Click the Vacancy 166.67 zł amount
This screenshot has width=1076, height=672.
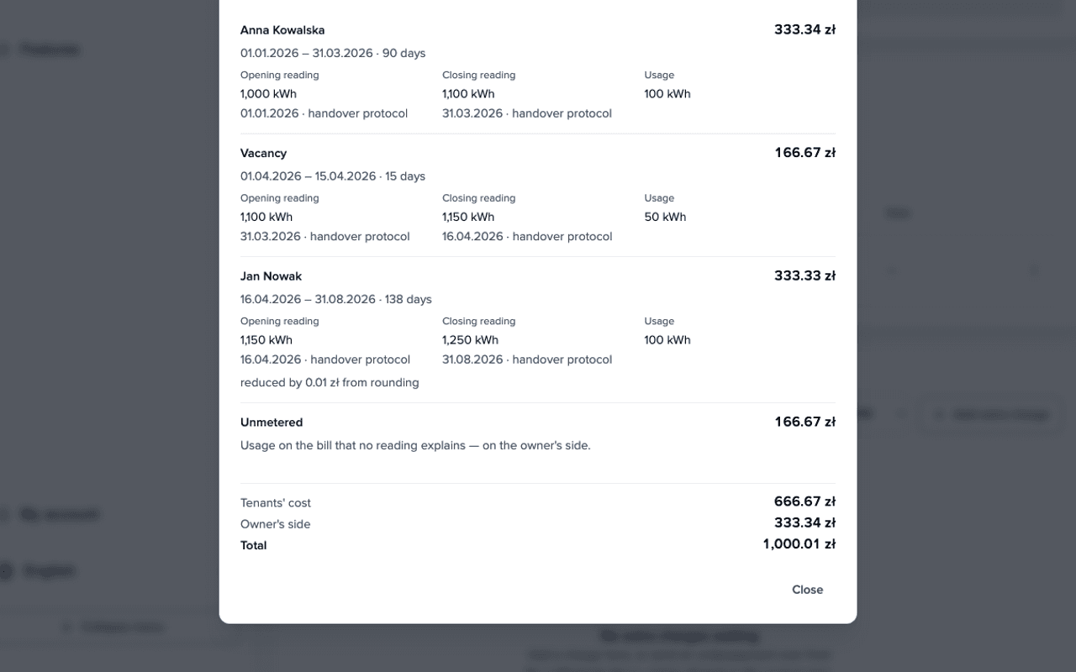pos(804,153)
